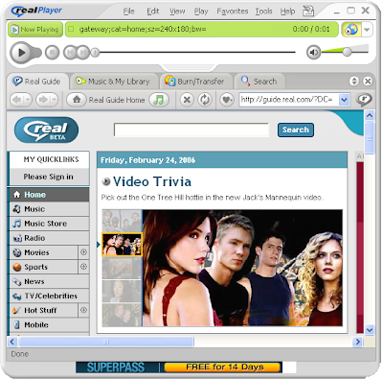Click the Refresh page button
Viewport: 383px width, 380px height.
click(x=205, y=100)
